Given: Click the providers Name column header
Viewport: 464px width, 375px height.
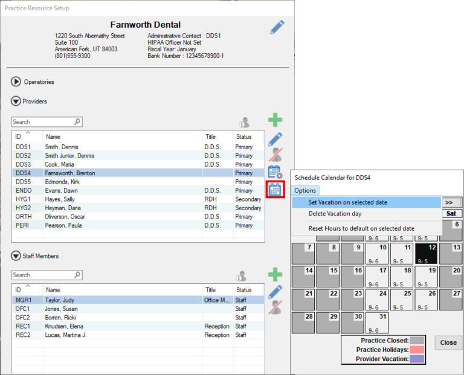Looking at the screenshot, I should (x=123, y=136).
